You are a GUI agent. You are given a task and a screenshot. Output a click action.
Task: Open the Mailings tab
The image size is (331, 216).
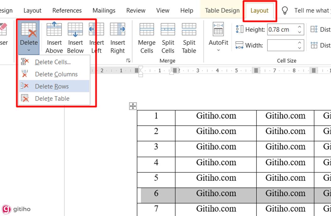[104, 11]
